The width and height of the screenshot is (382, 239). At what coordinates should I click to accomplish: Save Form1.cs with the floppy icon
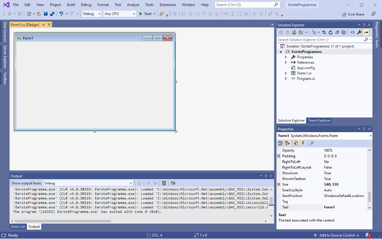click(x=46, y=14)
